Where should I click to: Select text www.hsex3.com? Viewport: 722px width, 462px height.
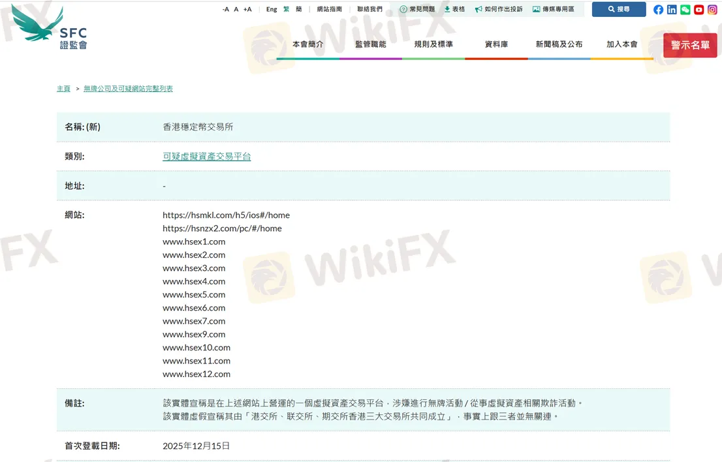pyautogui.click(x=194, y=268)
